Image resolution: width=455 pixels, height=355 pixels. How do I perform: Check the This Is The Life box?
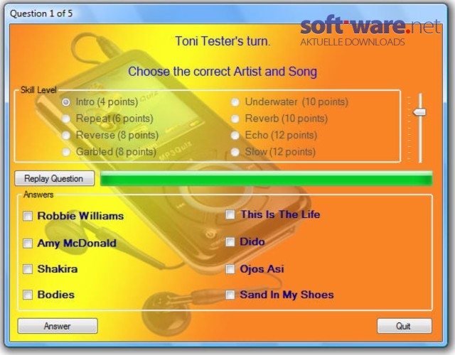[230, 214]
